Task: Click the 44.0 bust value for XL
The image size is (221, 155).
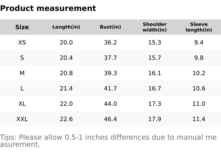Action: 111,104
